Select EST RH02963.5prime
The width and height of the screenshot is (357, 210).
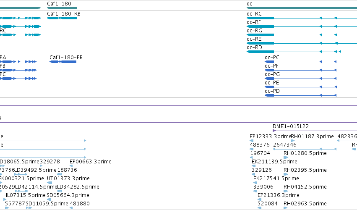tap(305, 204)
